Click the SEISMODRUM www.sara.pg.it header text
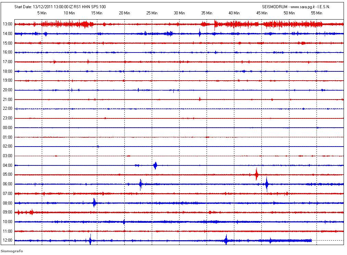Viewport: 347px width, 255px height. point(298,7)
